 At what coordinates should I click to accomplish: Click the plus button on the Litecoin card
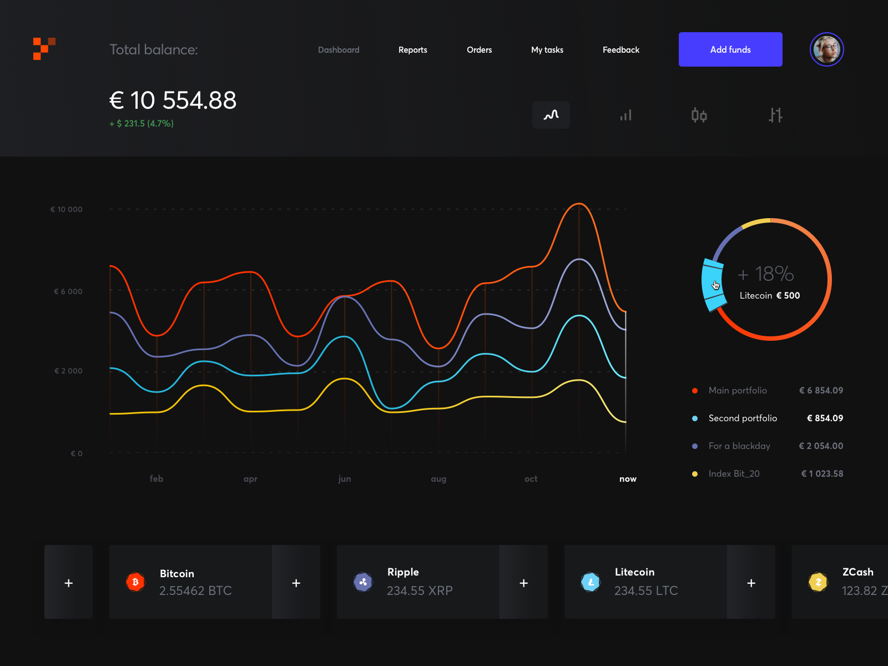[x=751, y=583]
